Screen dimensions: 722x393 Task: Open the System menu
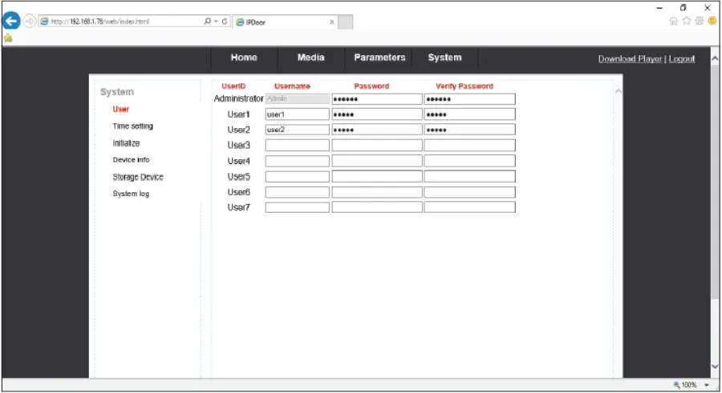click(444, 58)
